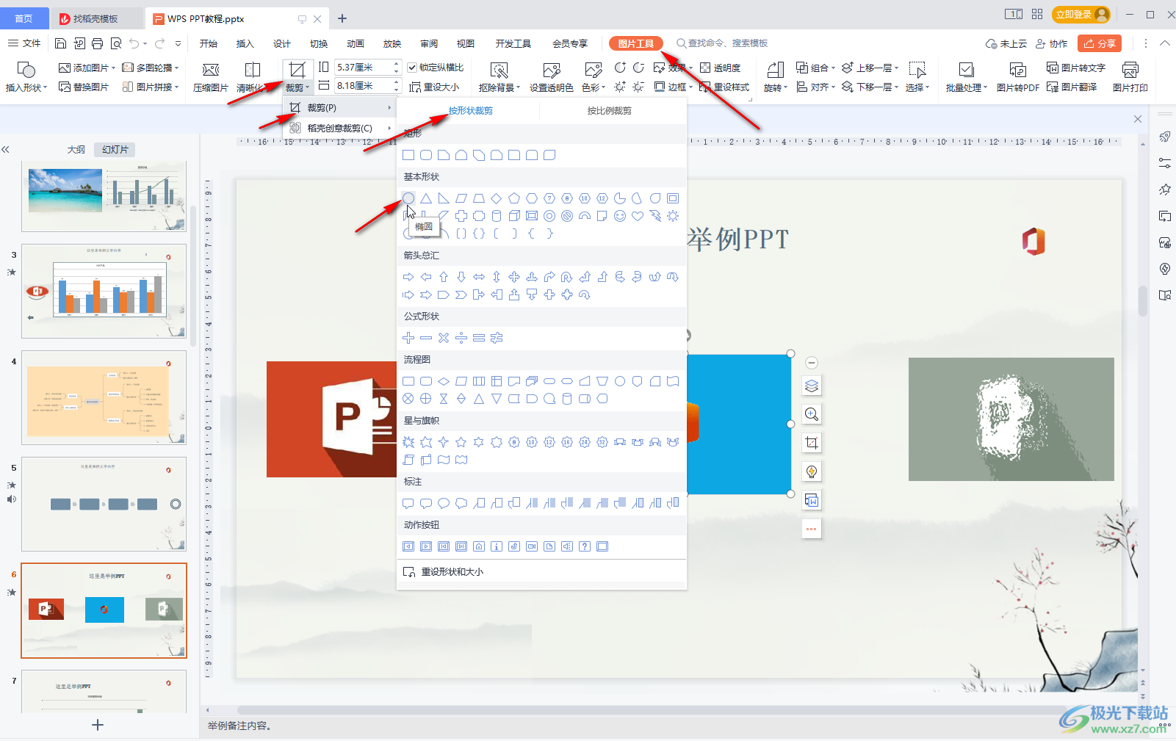Switch to the outline panel tab
1176x741 pixels.
click(76, 149)
